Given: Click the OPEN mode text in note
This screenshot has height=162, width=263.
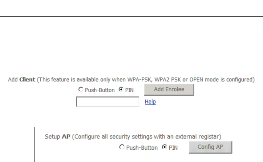Looking at the screenshot, I should tap(204, 79).
